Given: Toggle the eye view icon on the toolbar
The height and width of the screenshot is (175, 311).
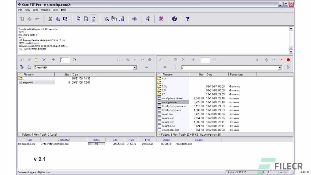Looking at the screenshot, I should 134,19.
